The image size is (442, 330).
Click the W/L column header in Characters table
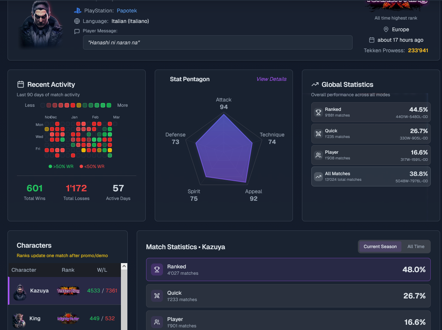[x=102, y=270]
